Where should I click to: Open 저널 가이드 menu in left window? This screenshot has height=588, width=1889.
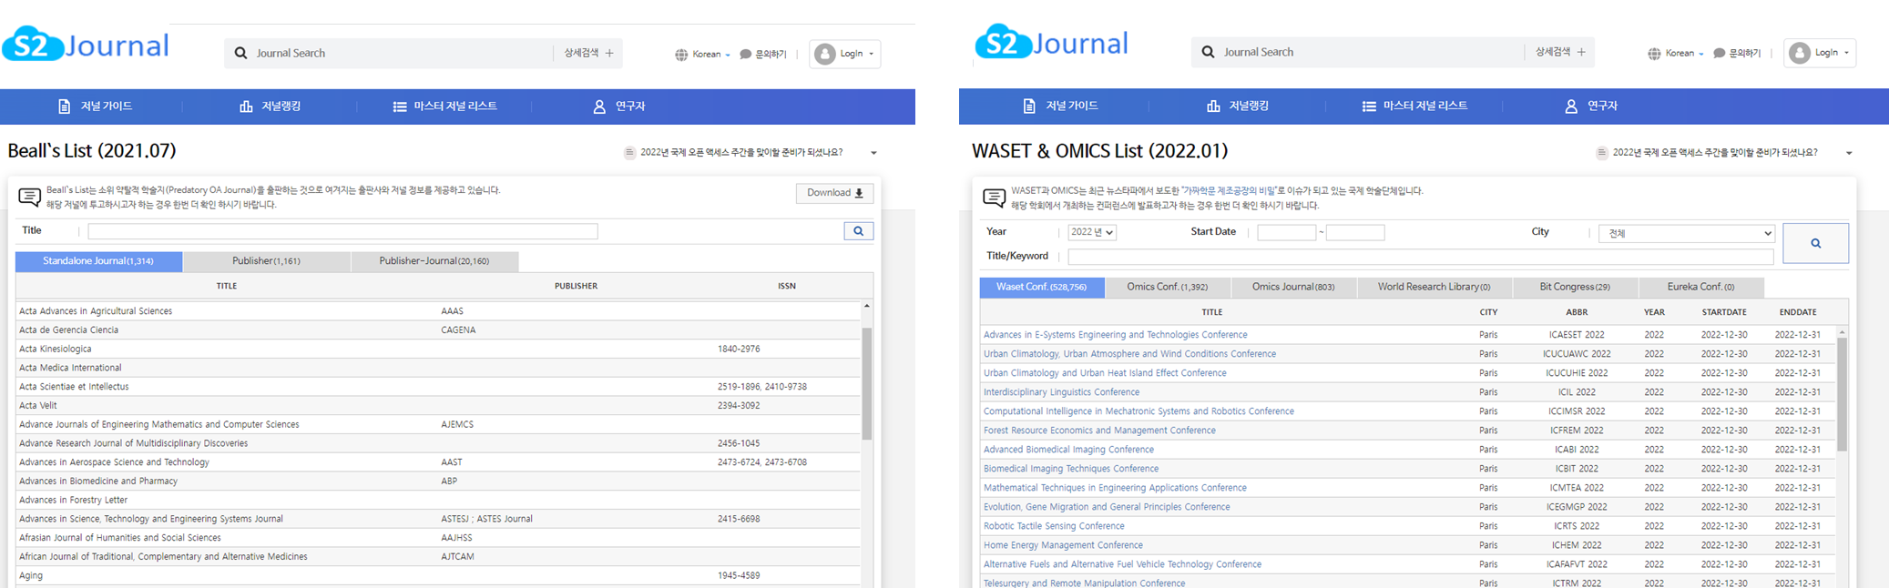point(96,106)
